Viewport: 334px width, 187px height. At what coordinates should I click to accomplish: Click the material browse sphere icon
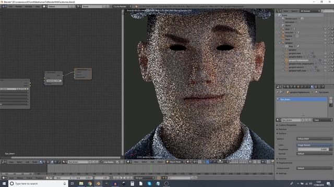pyautogui.click(x=278, y=120)
